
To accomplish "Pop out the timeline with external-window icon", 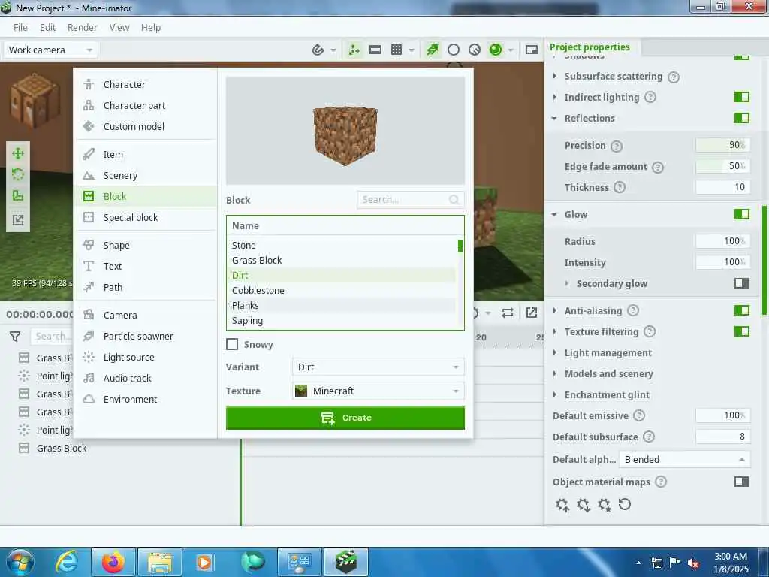I will (x=532, y=313).
